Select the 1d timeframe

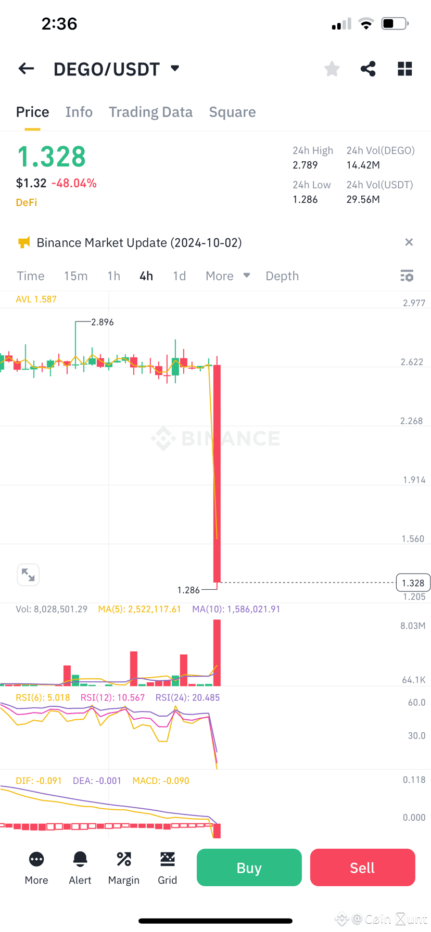click(x=179, y=276)
